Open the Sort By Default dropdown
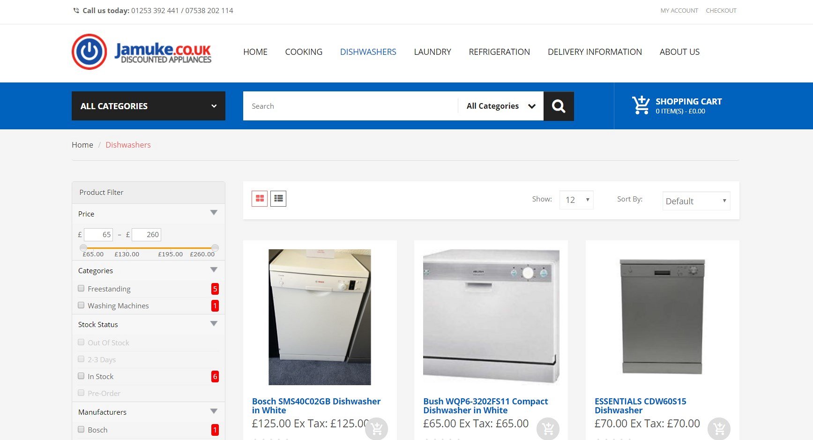This screenshot has height=440, width=813. [x=696, y=201]
